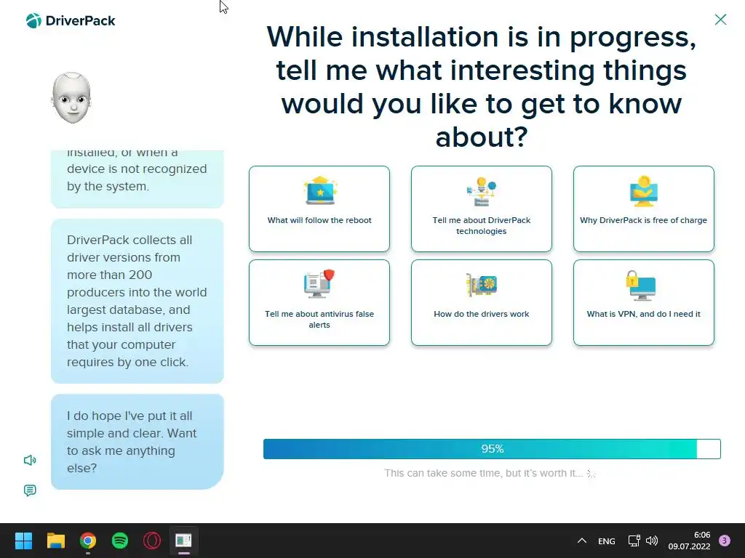745x558 pixels.
Task: Open Opera browser from the taskbar
Action: coord(152,541)
